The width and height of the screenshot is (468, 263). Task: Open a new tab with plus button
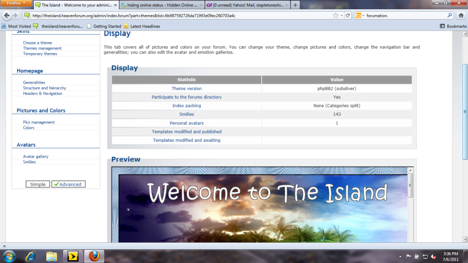[x=296, y=5]
